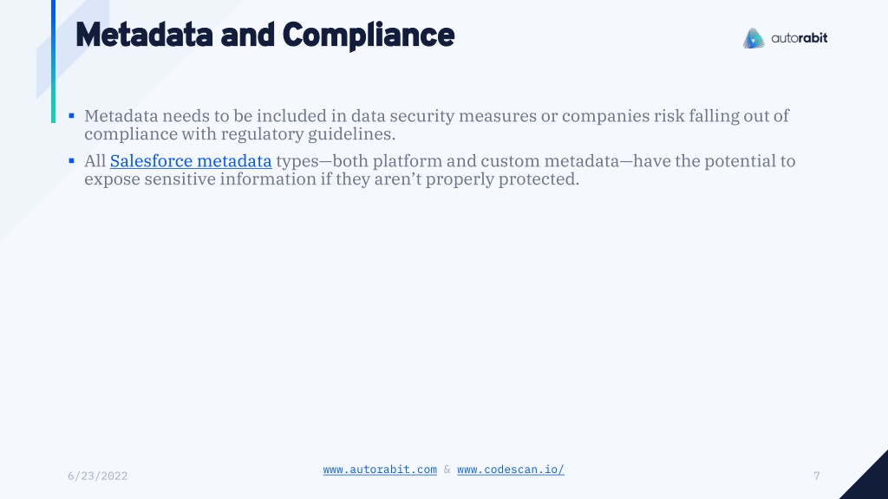The width and height of the screenshot is (888, 499).
Task: Click the word 'Metadata' in the title
Action: point(144,35)
